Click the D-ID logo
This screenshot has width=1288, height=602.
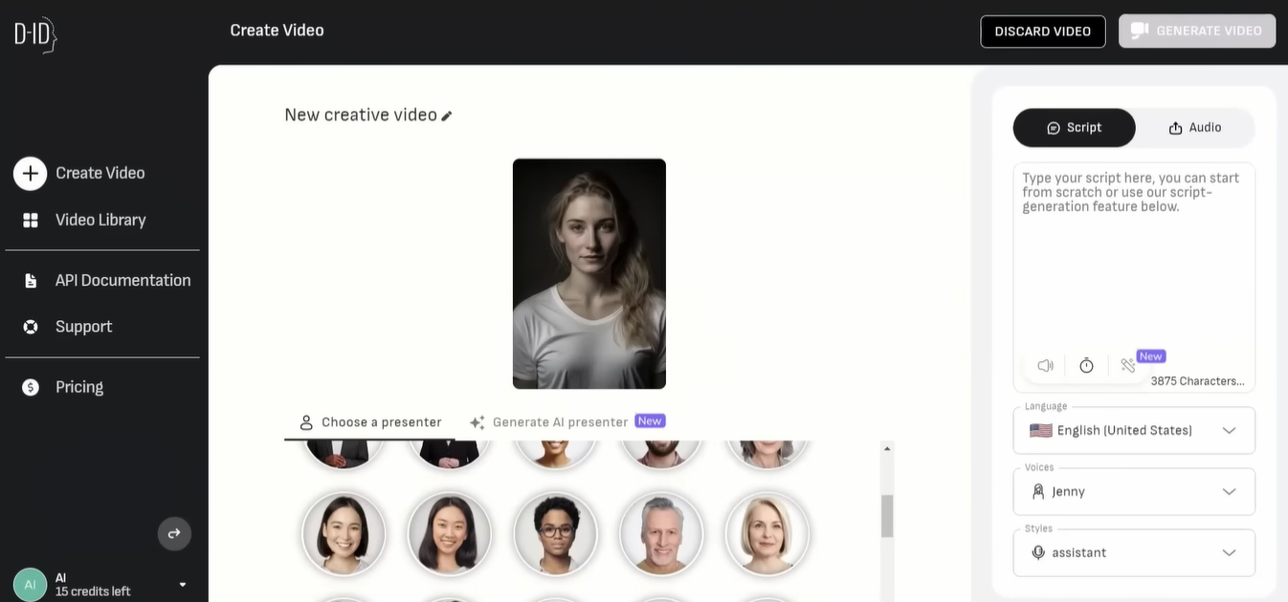[35, 33]
